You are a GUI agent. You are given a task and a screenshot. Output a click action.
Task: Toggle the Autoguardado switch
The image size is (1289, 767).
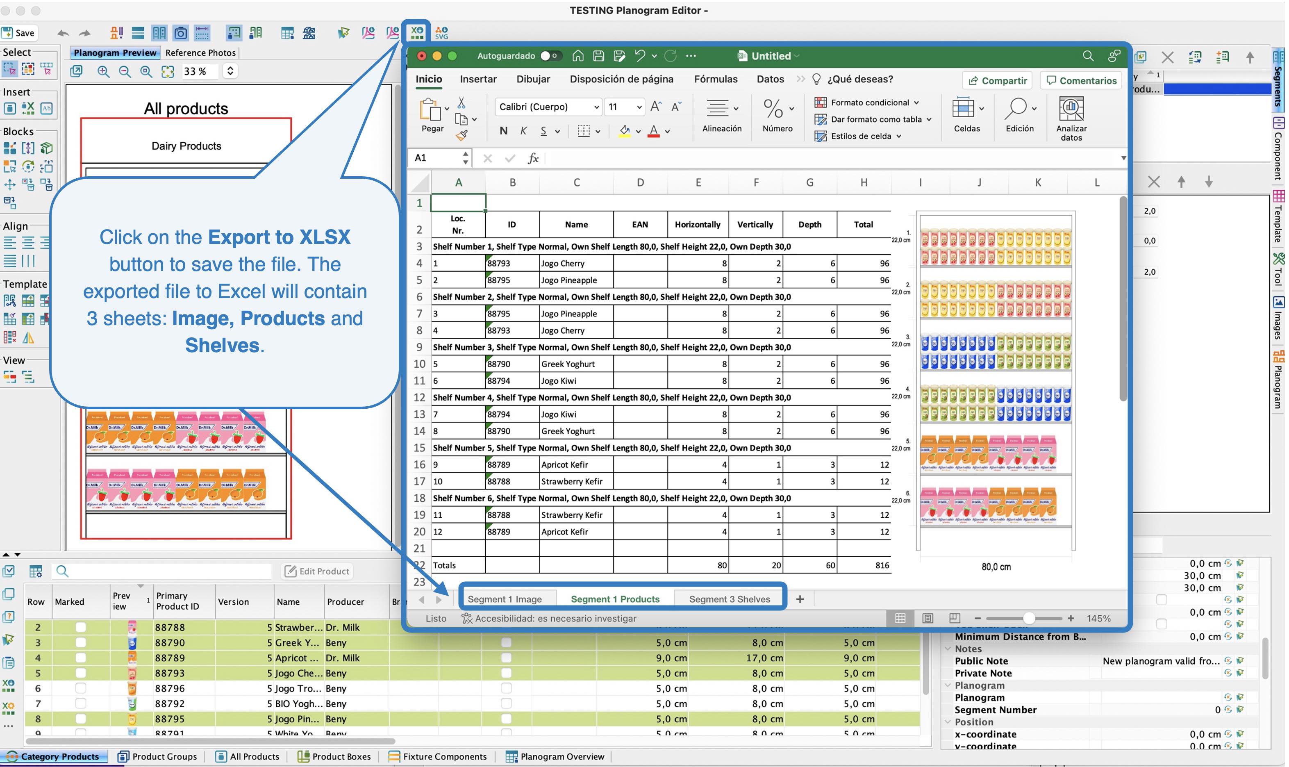(x=551, y=56)
